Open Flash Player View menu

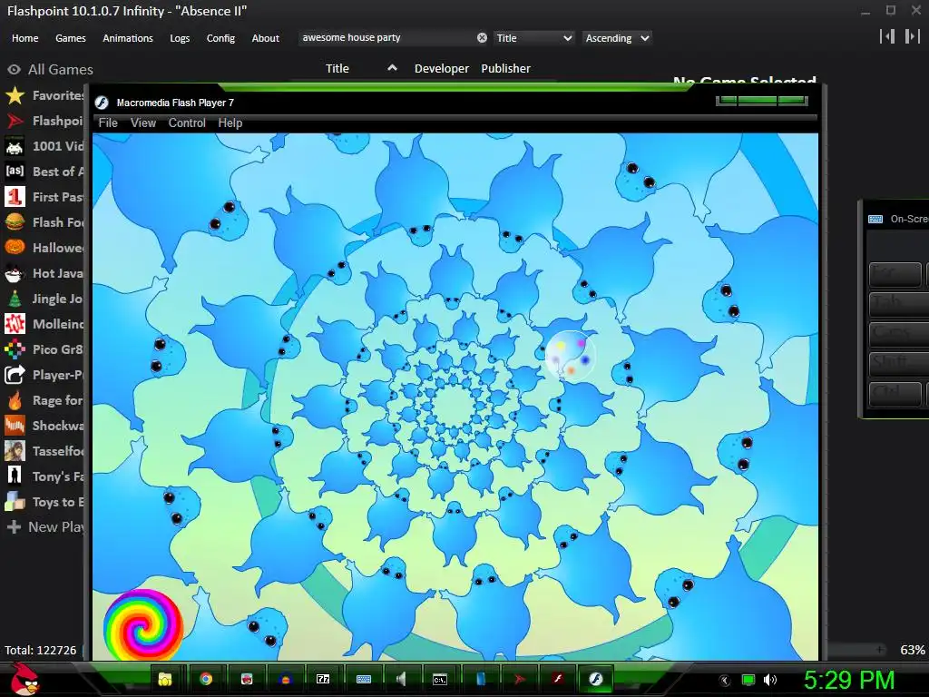[142, 123]
